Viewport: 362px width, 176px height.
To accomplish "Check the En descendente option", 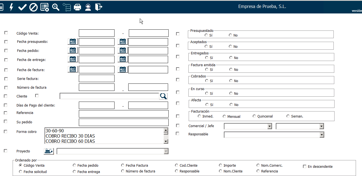I will pos(305,166).
